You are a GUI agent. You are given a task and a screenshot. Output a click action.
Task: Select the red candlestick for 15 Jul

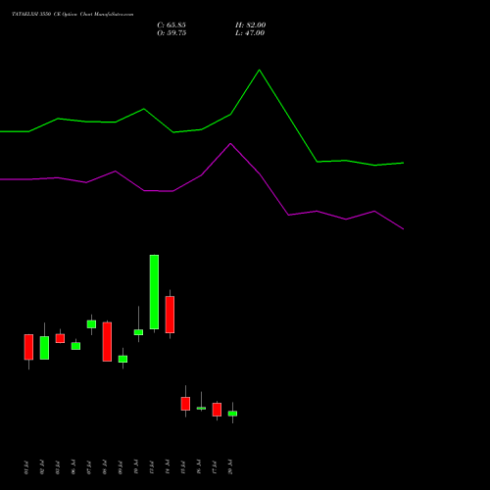point(185,404)
